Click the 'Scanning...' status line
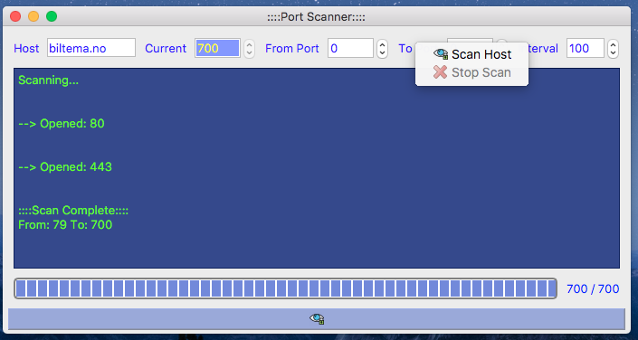 [49, 80]
